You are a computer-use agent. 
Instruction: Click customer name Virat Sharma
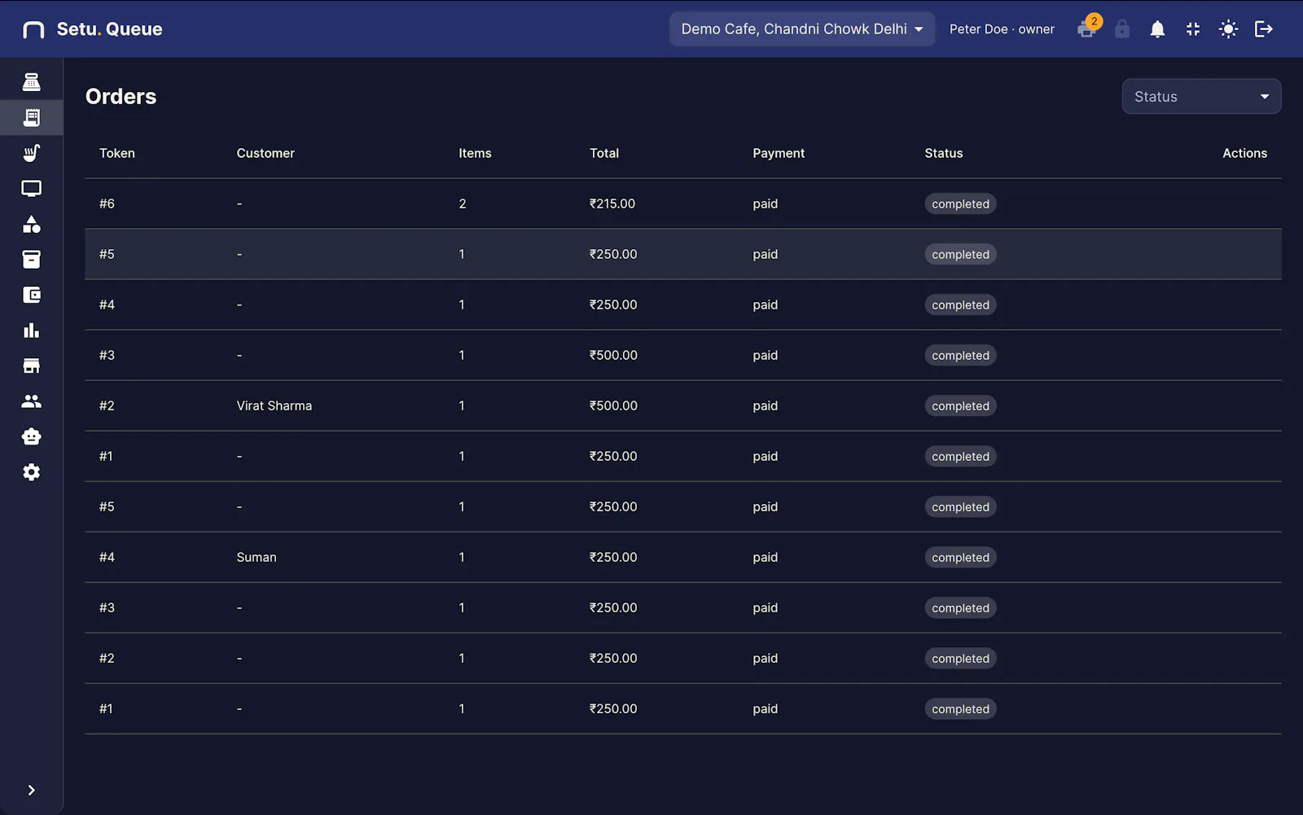274,405
